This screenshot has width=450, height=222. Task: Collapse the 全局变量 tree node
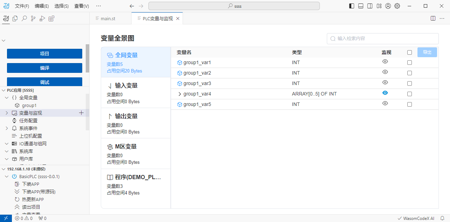point(7,98)
